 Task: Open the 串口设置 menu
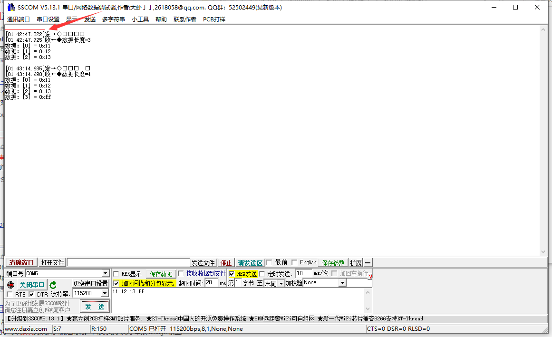pyautogui.click(x=48, y=19)
